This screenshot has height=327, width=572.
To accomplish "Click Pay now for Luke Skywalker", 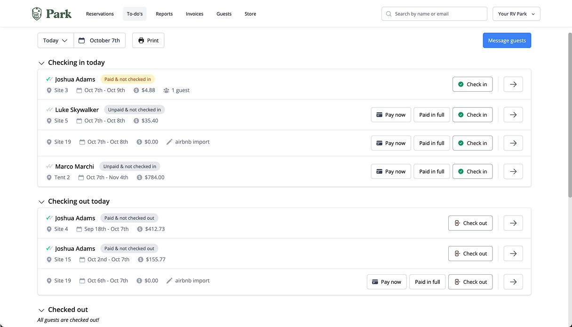I will point(391,115).
